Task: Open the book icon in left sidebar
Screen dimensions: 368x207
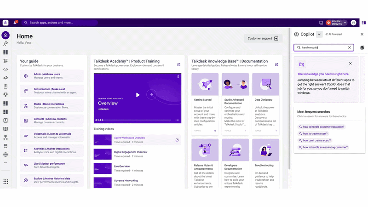Action: 6,129
